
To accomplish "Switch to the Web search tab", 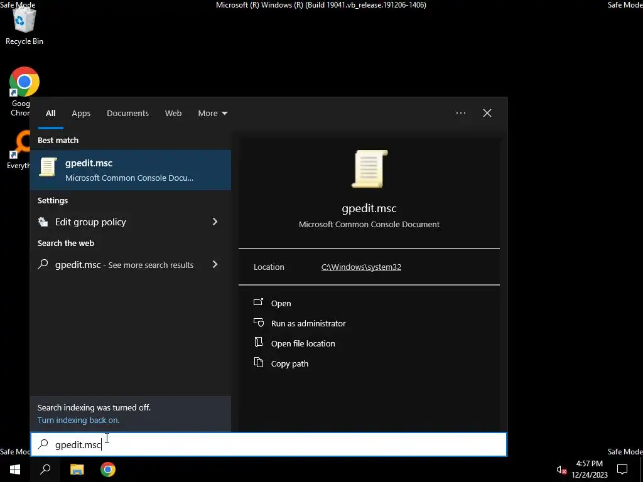I will click(173, 113).
